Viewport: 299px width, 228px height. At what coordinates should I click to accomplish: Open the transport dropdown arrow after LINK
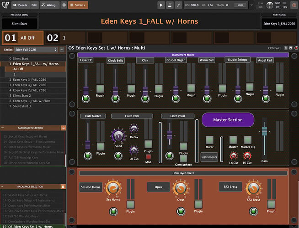tap(251, 5)
